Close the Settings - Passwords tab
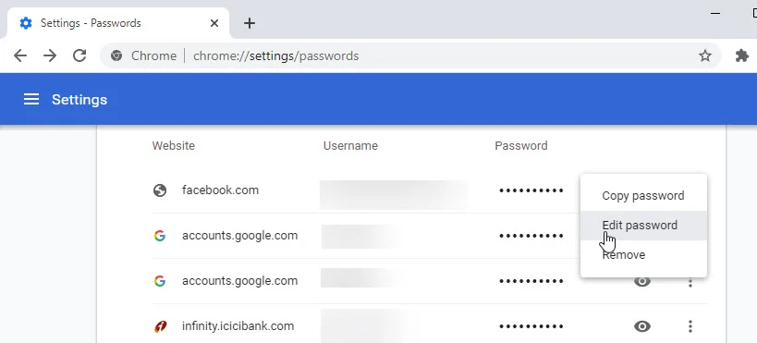 point(214,23)
